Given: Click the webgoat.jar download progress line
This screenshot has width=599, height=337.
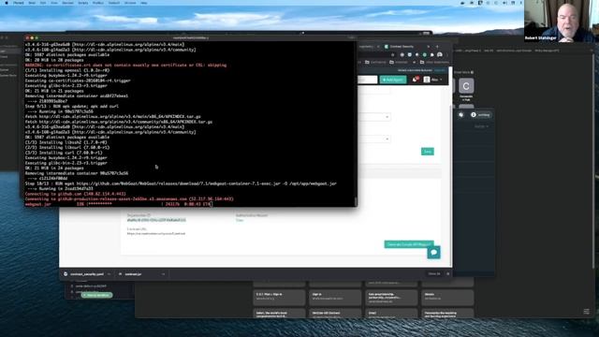Looking at the screenshot, I should coord(119,204).
